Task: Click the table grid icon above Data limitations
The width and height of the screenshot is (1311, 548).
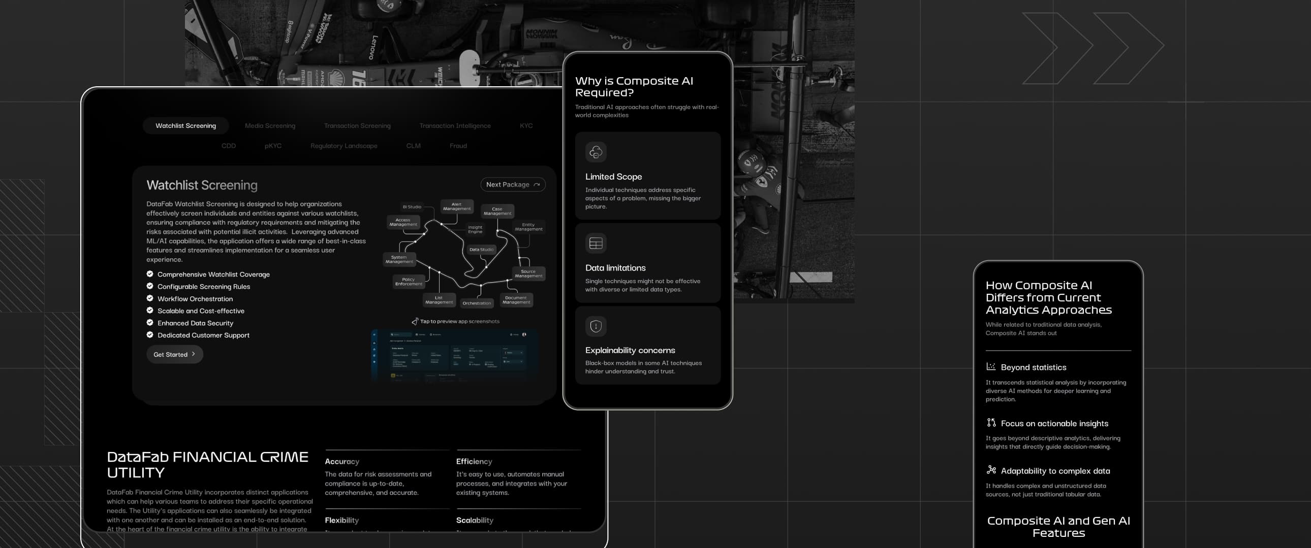Action: [596, 243]
